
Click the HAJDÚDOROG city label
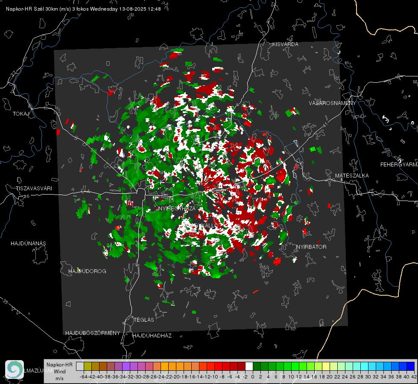click(87, 271)
